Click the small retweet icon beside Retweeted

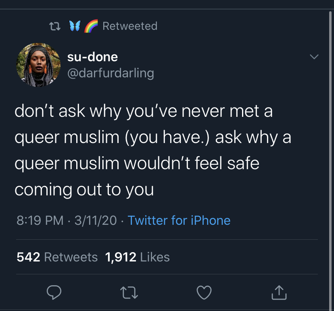click(54, 26)
